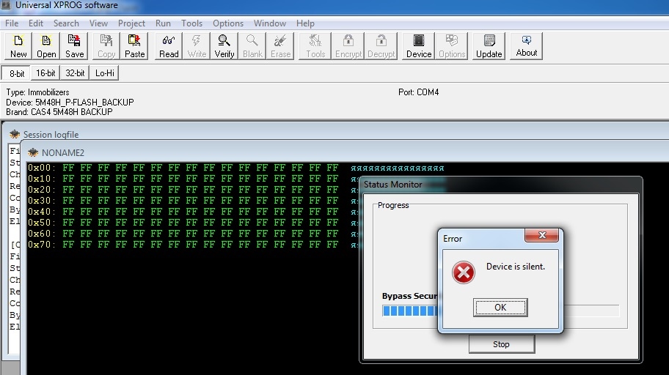Click hex row address 0x60
The width and height of the screenshot is (669, 375).
pyautogui.click(x=41, y=234)
